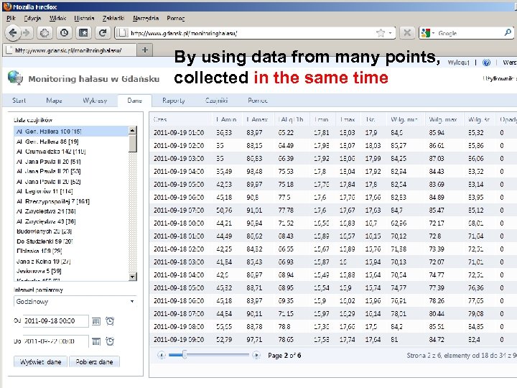This screenshot has width=517, height=388.
Task: Go to the next page with pager right arrow
Action: (256, 356)
